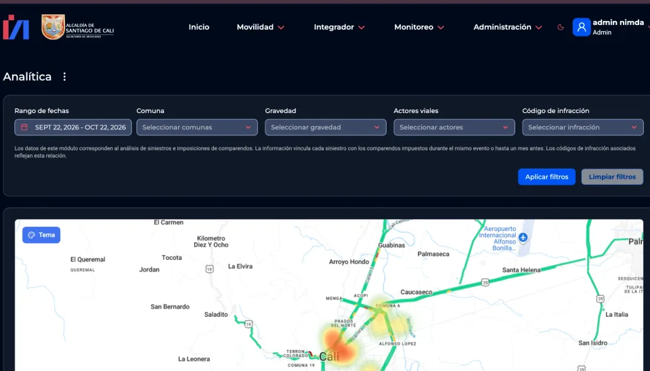Open the Analítica three-dot options menu
650x371 pixels.
pyautogui.click(x=64, y=77)
